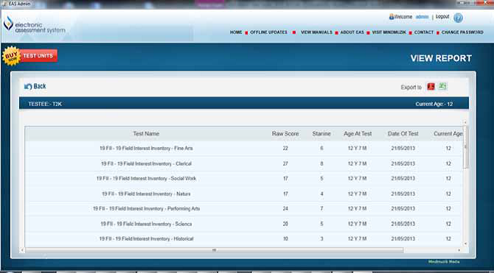Click age 12 Y 7 M in Science row
The image size is (494, 273).
pyautogui.click(x=357, y=224)
